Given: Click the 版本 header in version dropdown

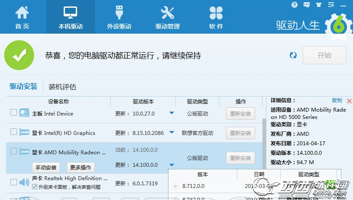Looking at the screenshot, I should [x=203, y=174].
